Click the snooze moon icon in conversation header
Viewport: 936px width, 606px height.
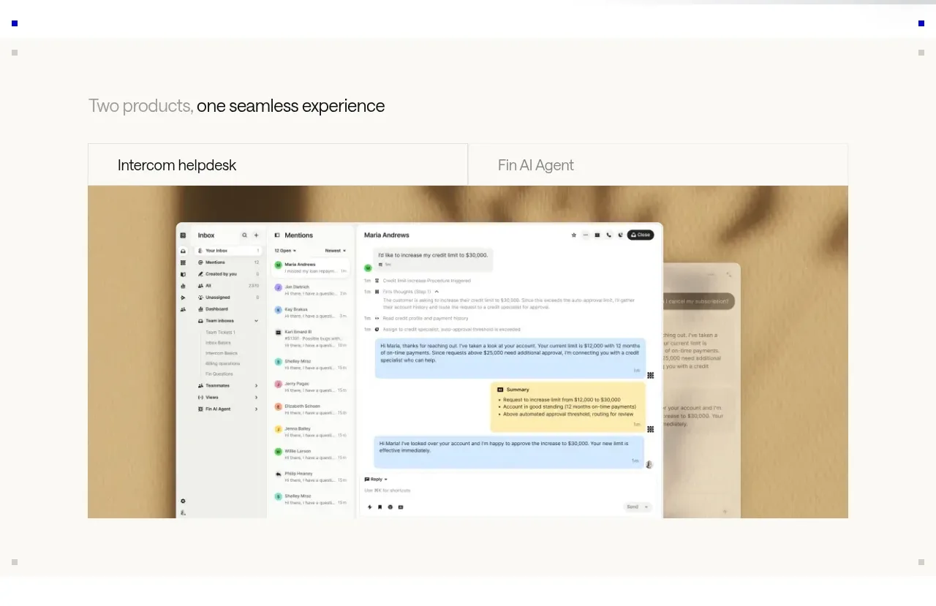click(620, 235)
